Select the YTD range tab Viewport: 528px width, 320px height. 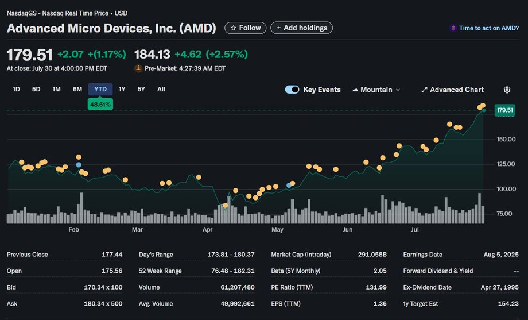pyautogui.click(x=100, y=90)
